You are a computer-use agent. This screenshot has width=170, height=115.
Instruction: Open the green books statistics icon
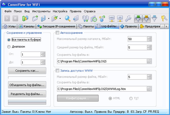[25, 18]
